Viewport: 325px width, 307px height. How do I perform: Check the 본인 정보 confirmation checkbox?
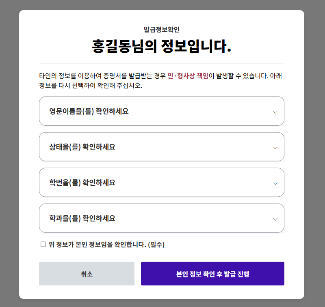(x=43, y=244)
